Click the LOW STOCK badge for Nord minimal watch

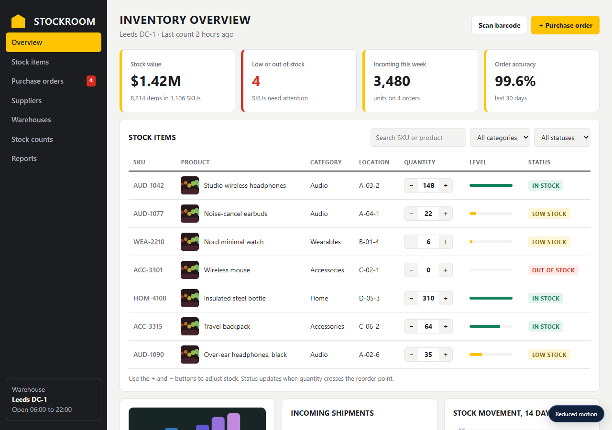coord(549,242)
